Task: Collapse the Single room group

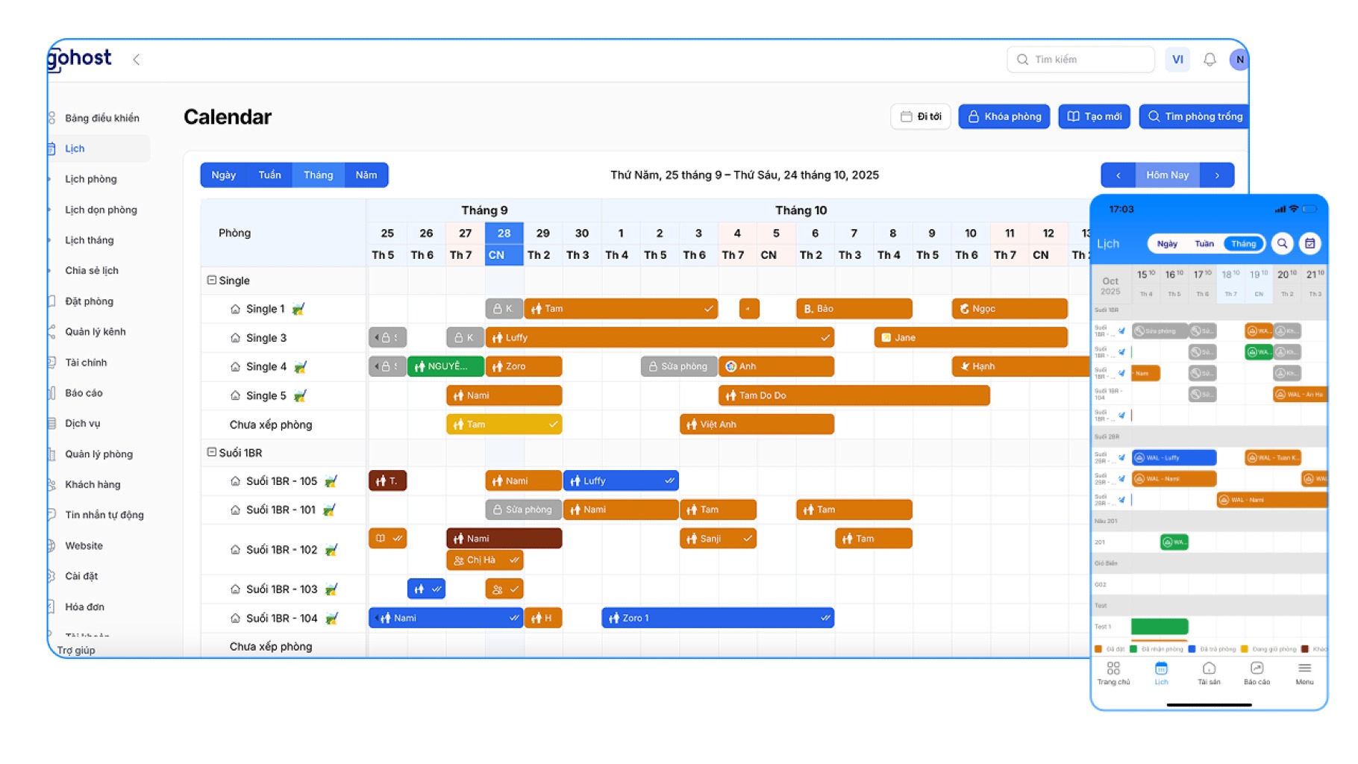Action: coord(211,280)
